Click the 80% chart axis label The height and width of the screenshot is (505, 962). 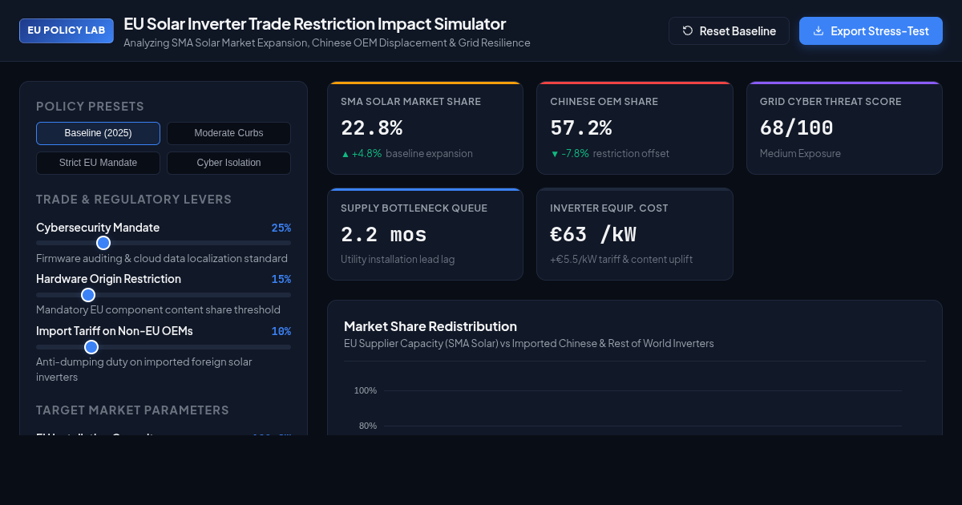pos(368,426)
